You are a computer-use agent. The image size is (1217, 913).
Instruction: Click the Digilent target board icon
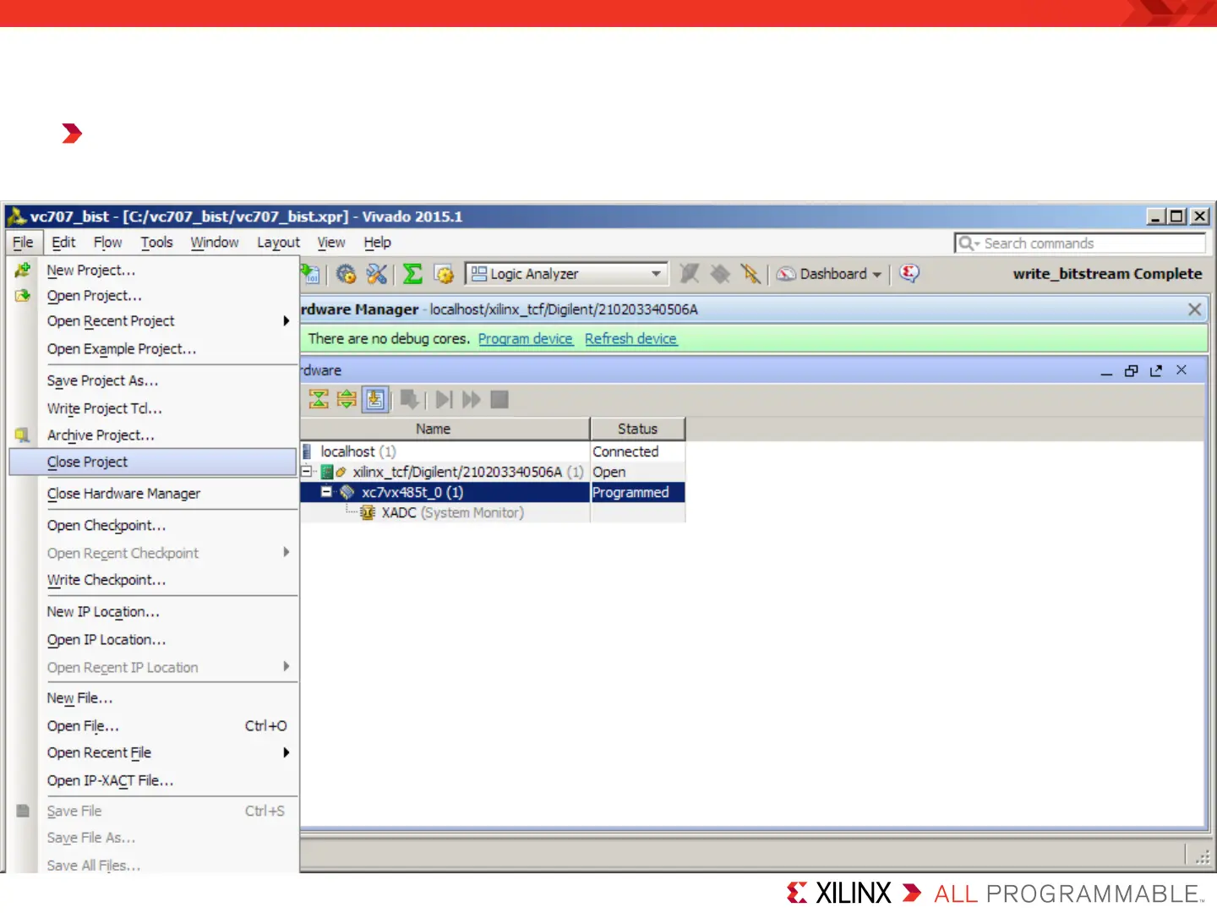point(328,472)
